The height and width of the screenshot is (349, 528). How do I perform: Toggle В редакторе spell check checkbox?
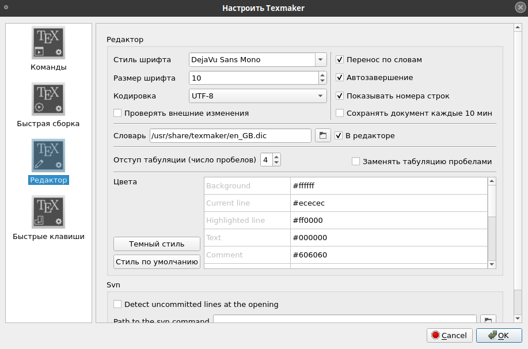[x=339, y=136]
